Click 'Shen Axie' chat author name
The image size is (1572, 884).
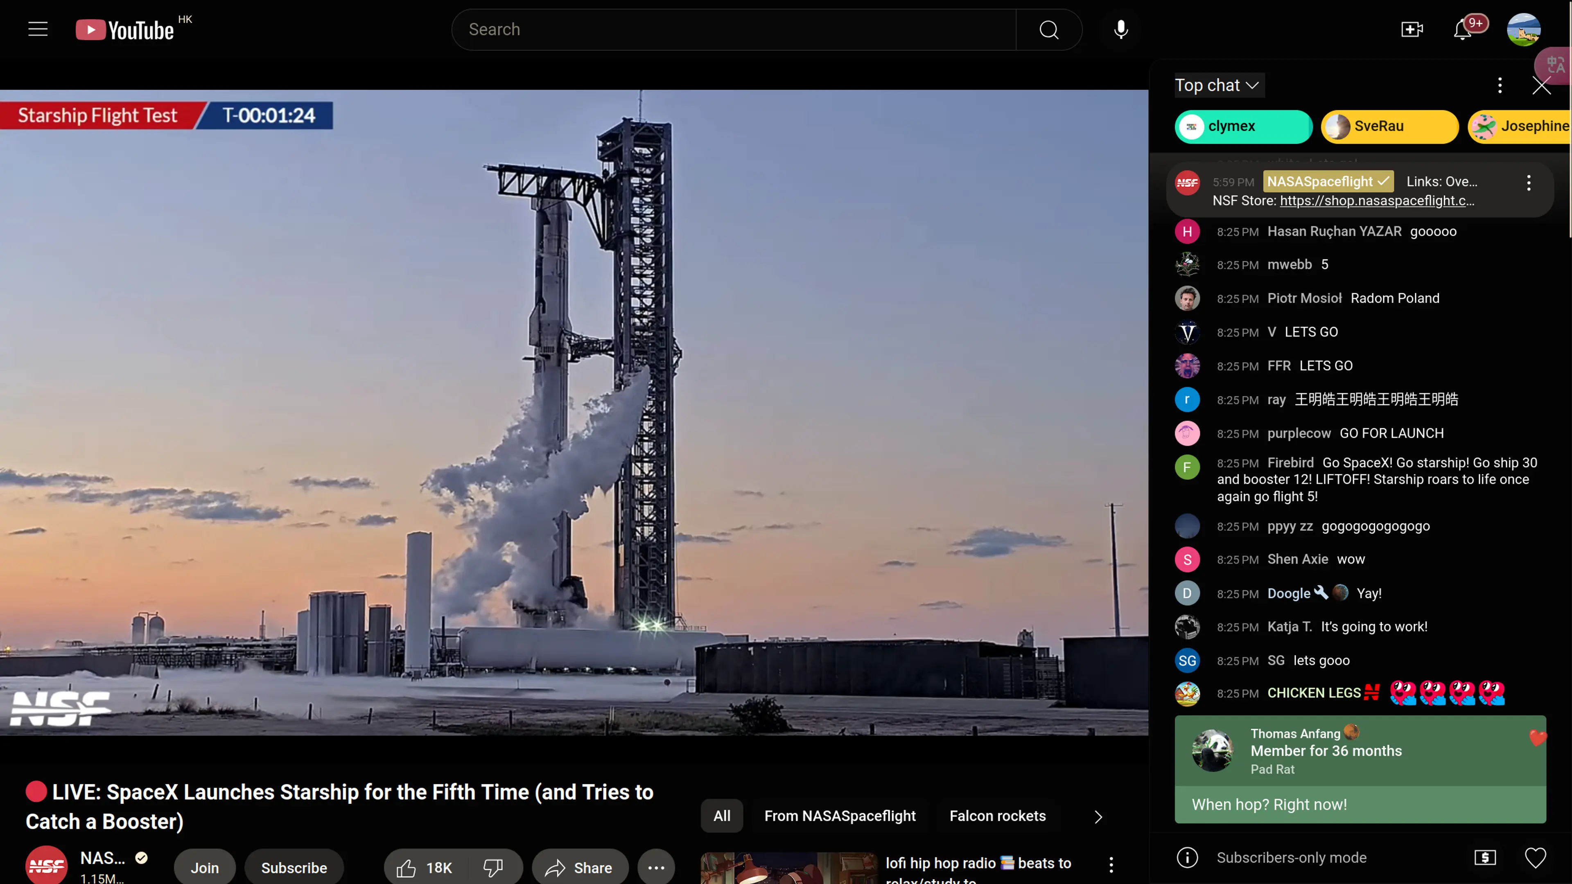(x=1297, y=559)
